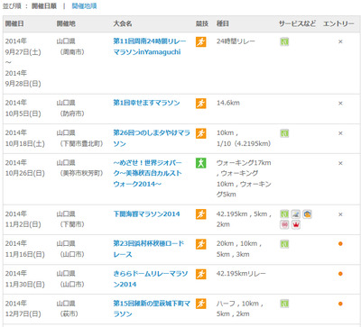
Task: Click green service icon in 下関海響マラソン2014 row
Action: pos(284,214)
